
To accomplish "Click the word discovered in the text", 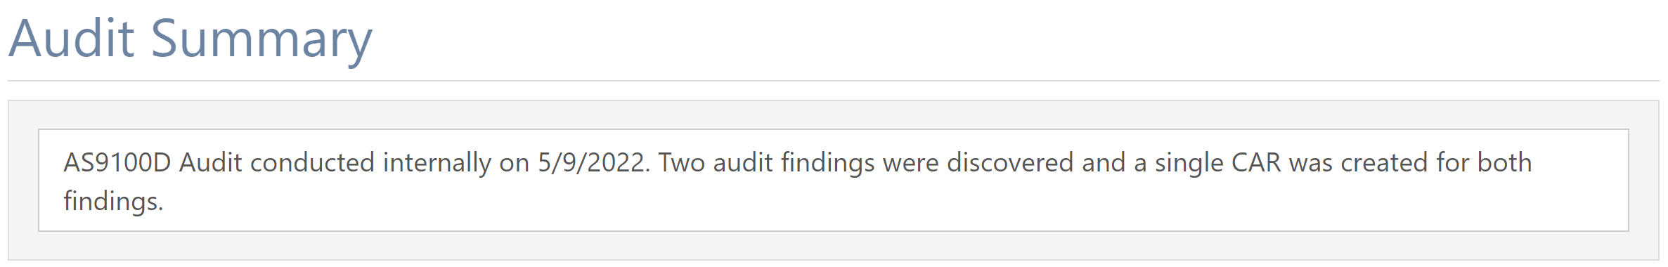I will (x=1010, y=163).
